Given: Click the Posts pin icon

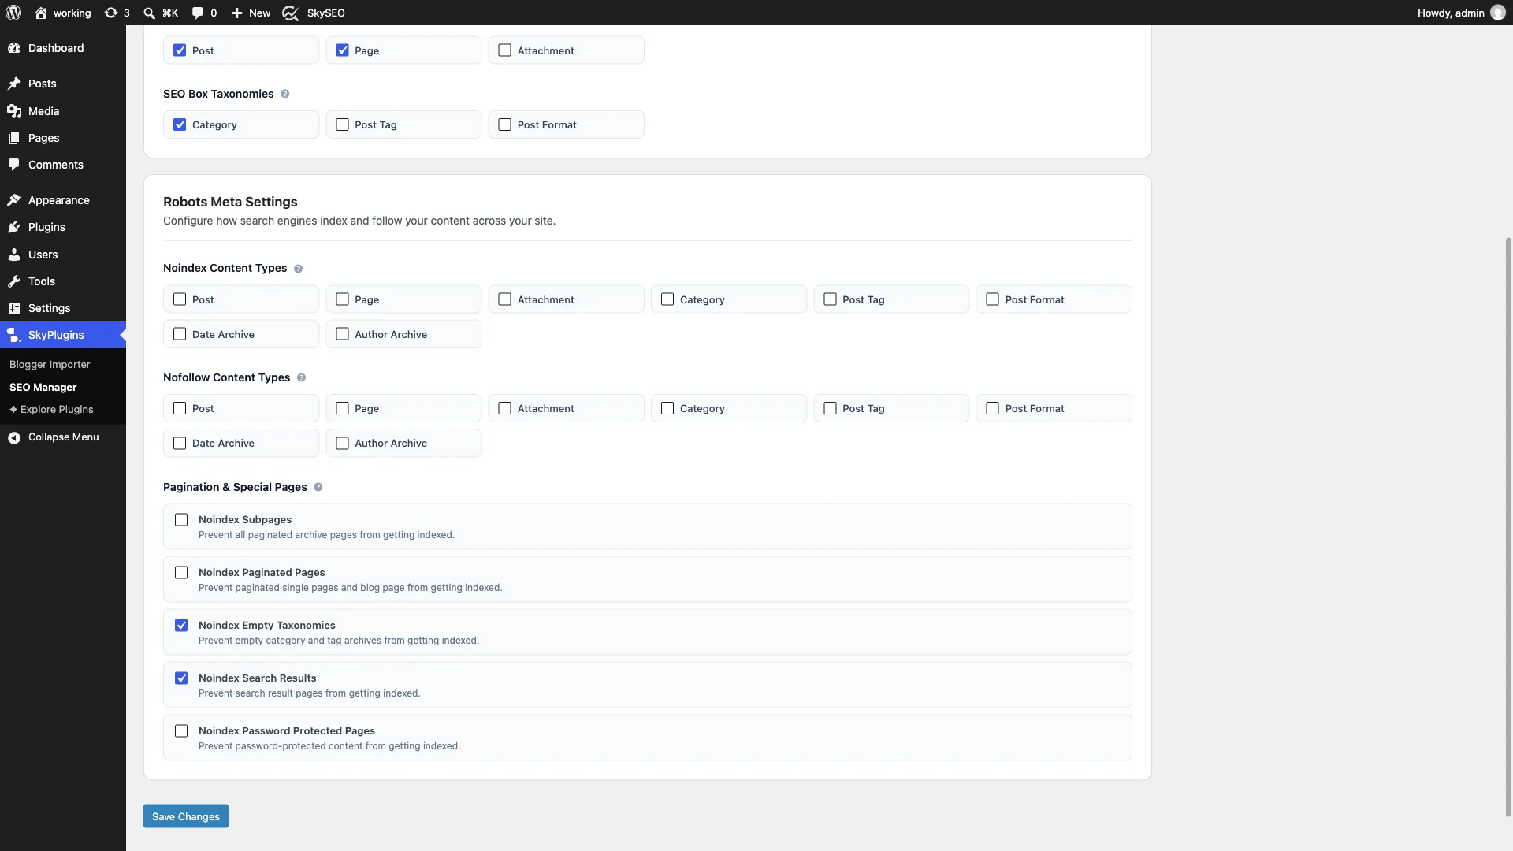Looking at the screenshot, I should click(14, 84).
